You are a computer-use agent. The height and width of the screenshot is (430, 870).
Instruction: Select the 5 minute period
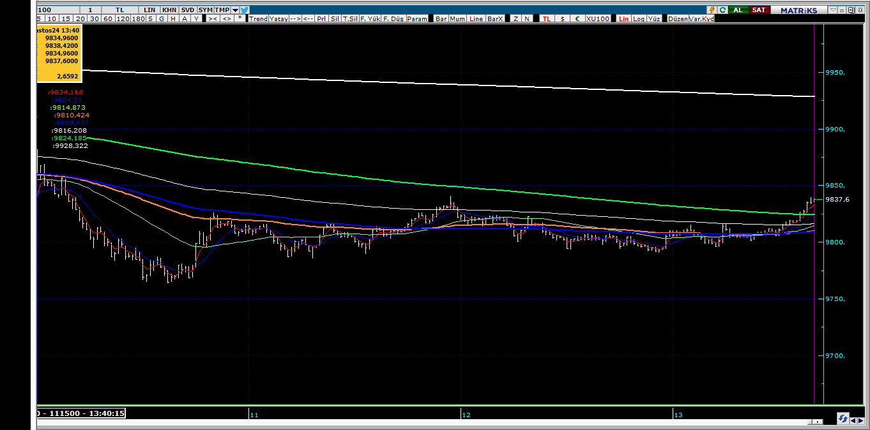click(40, 19)
